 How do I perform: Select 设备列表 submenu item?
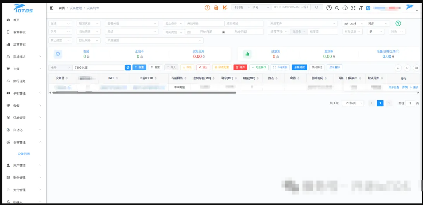click(24, 154)
